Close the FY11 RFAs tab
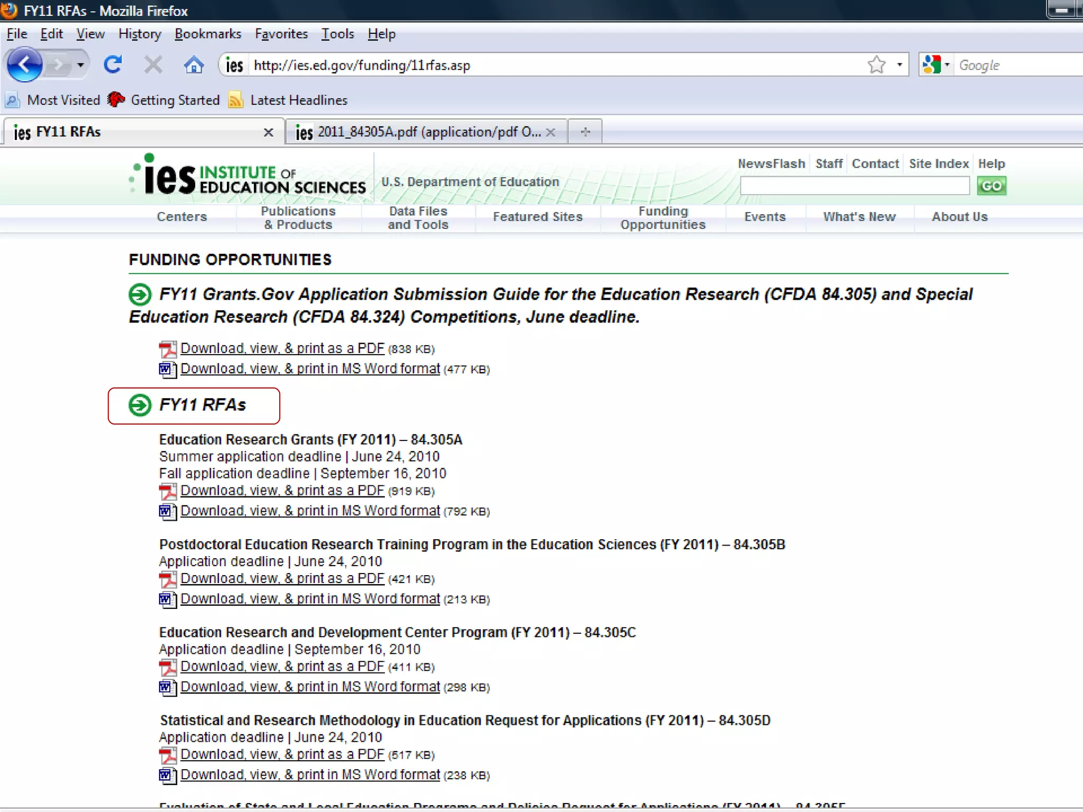This screenshot has width=1083, height=812. 268,132
